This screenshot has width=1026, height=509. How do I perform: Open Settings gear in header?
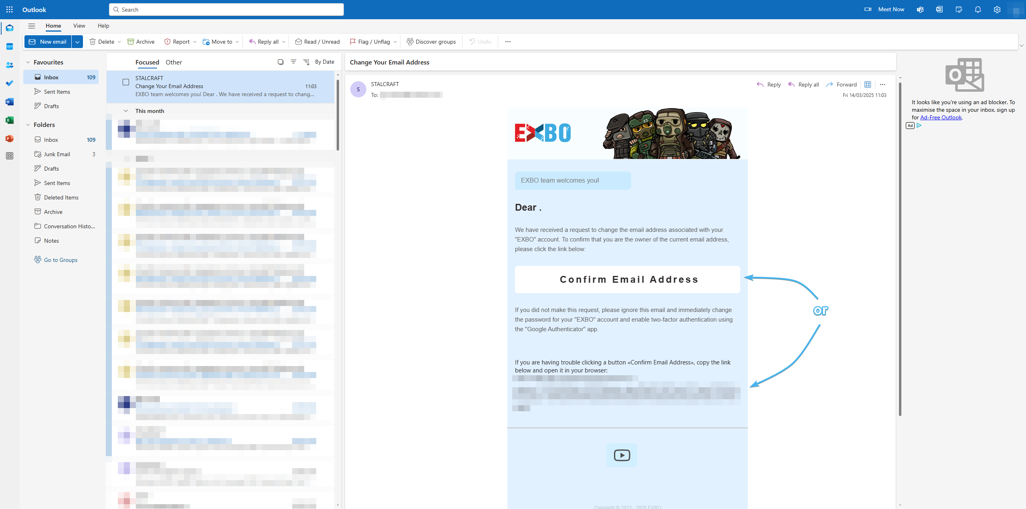click(x=997, y=10)
